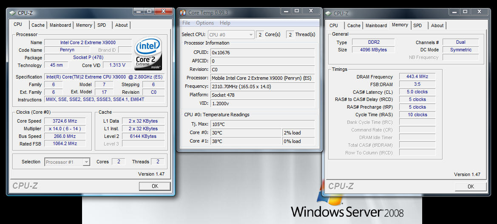The width and height of the screenshot is (497, 224).
Task: Click the Technology value '45 nm'
Action: pyautogui.click(x=56, y=65)
